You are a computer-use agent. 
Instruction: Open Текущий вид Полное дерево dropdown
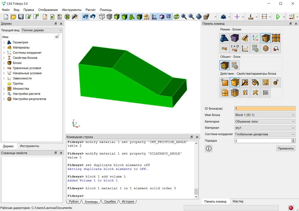tap(42, 30)
